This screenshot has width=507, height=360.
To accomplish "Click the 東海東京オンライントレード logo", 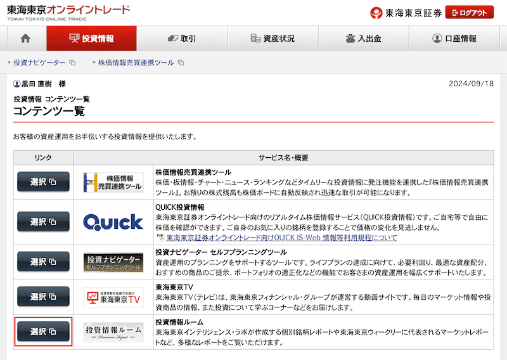I will [68, 13].
